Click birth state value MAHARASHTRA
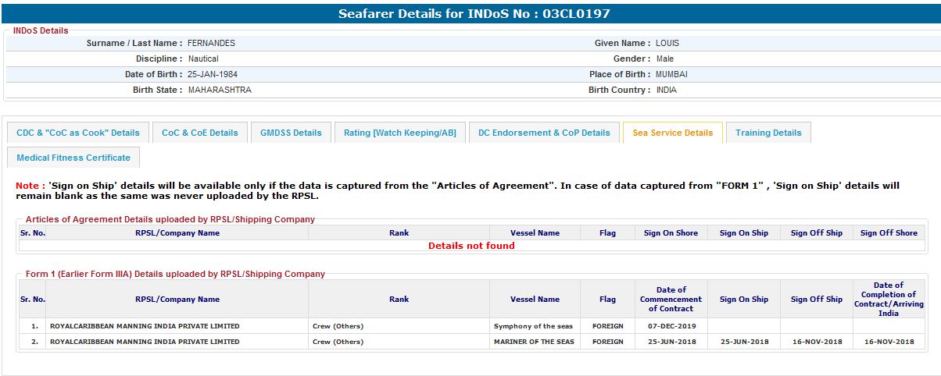The width and height of the screenshot is (941, 376). coord(220,90)
